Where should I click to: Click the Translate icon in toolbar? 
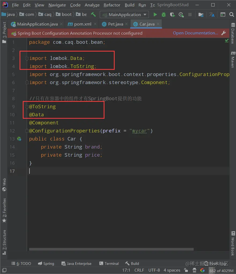click(212, 15)
